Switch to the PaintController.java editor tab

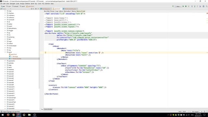70,9
